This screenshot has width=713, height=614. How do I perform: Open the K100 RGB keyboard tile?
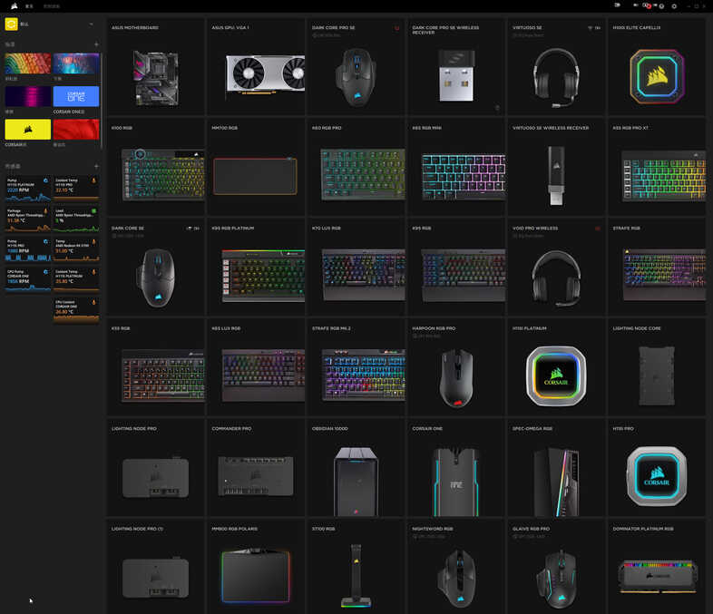tap(155, 167)
